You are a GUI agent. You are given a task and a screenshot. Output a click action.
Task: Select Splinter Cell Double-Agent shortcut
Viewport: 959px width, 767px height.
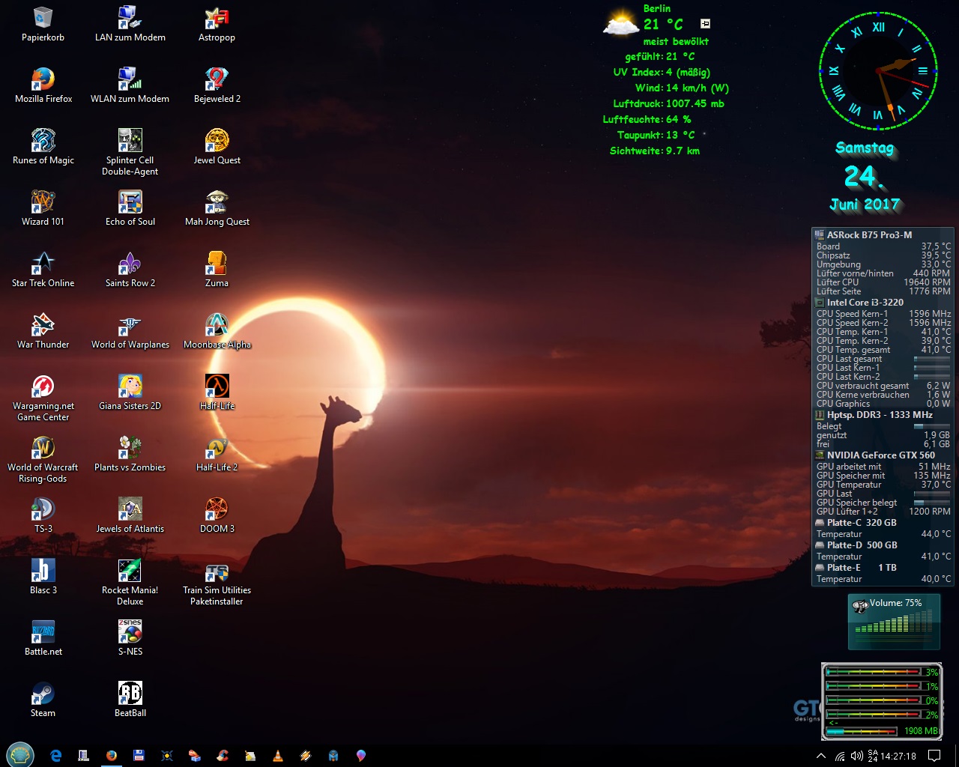click(130, 153)
